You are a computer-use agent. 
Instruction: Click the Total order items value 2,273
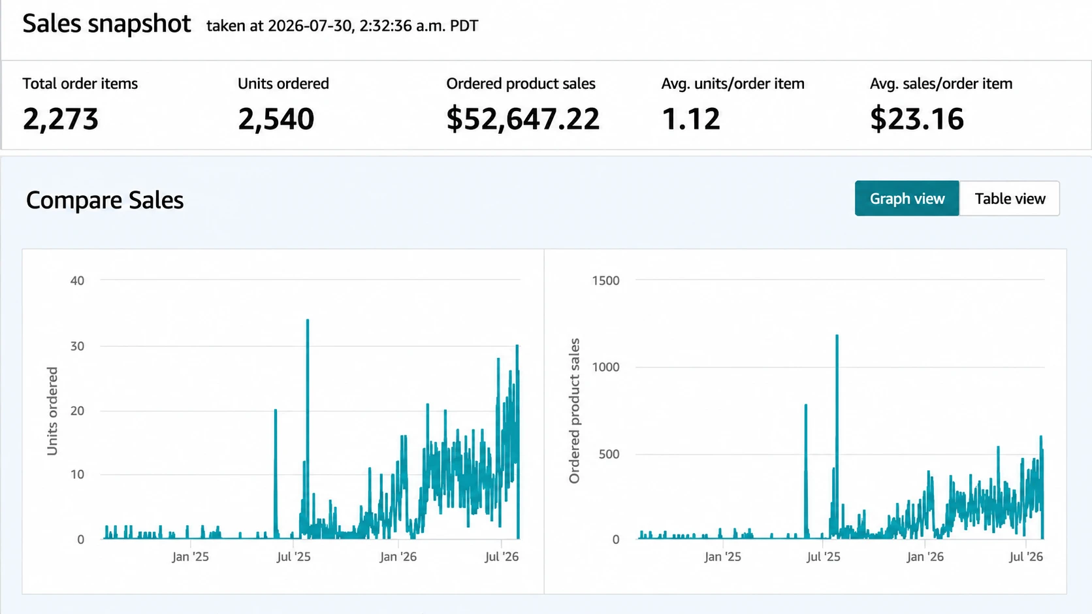click(x=61, y=119)
